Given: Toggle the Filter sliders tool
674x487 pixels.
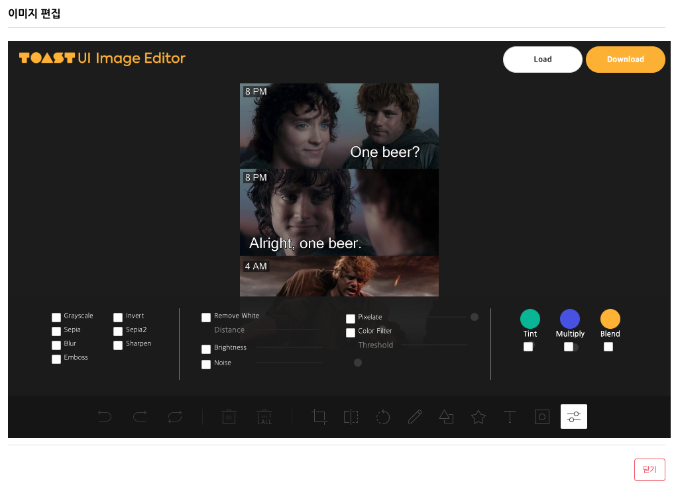Looking at the screenshot, I should click(574, 417).
